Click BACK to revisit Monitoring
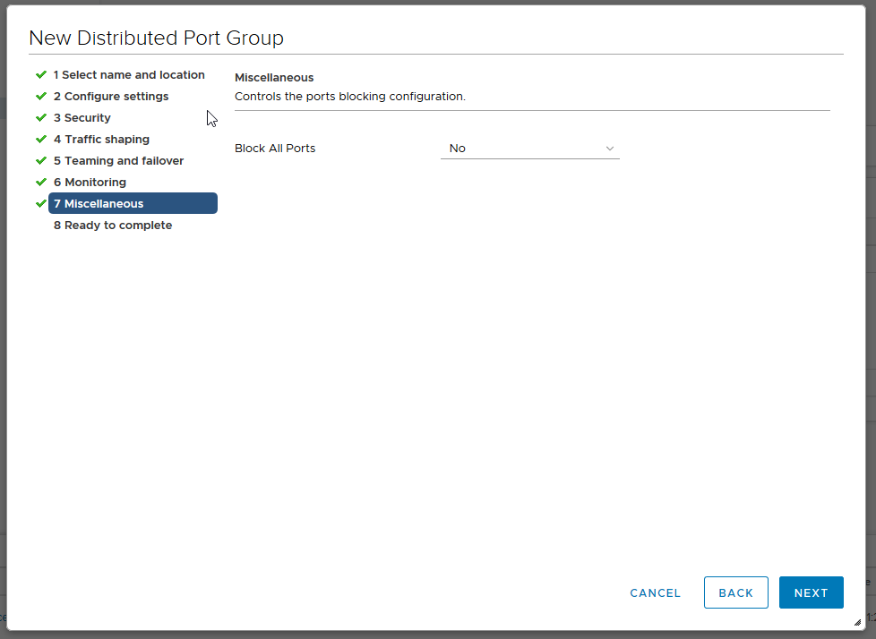 pyautogui.click(x=735, y=592)
